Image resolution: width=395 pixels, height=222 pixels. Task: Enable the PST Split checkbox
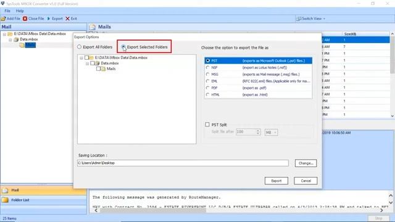click(207, 125)
